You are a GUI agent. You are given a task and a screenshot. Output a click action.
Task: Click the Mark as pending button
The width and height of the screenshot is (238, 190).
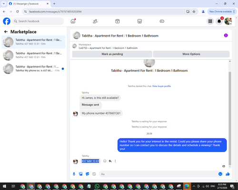coord(112,54)
